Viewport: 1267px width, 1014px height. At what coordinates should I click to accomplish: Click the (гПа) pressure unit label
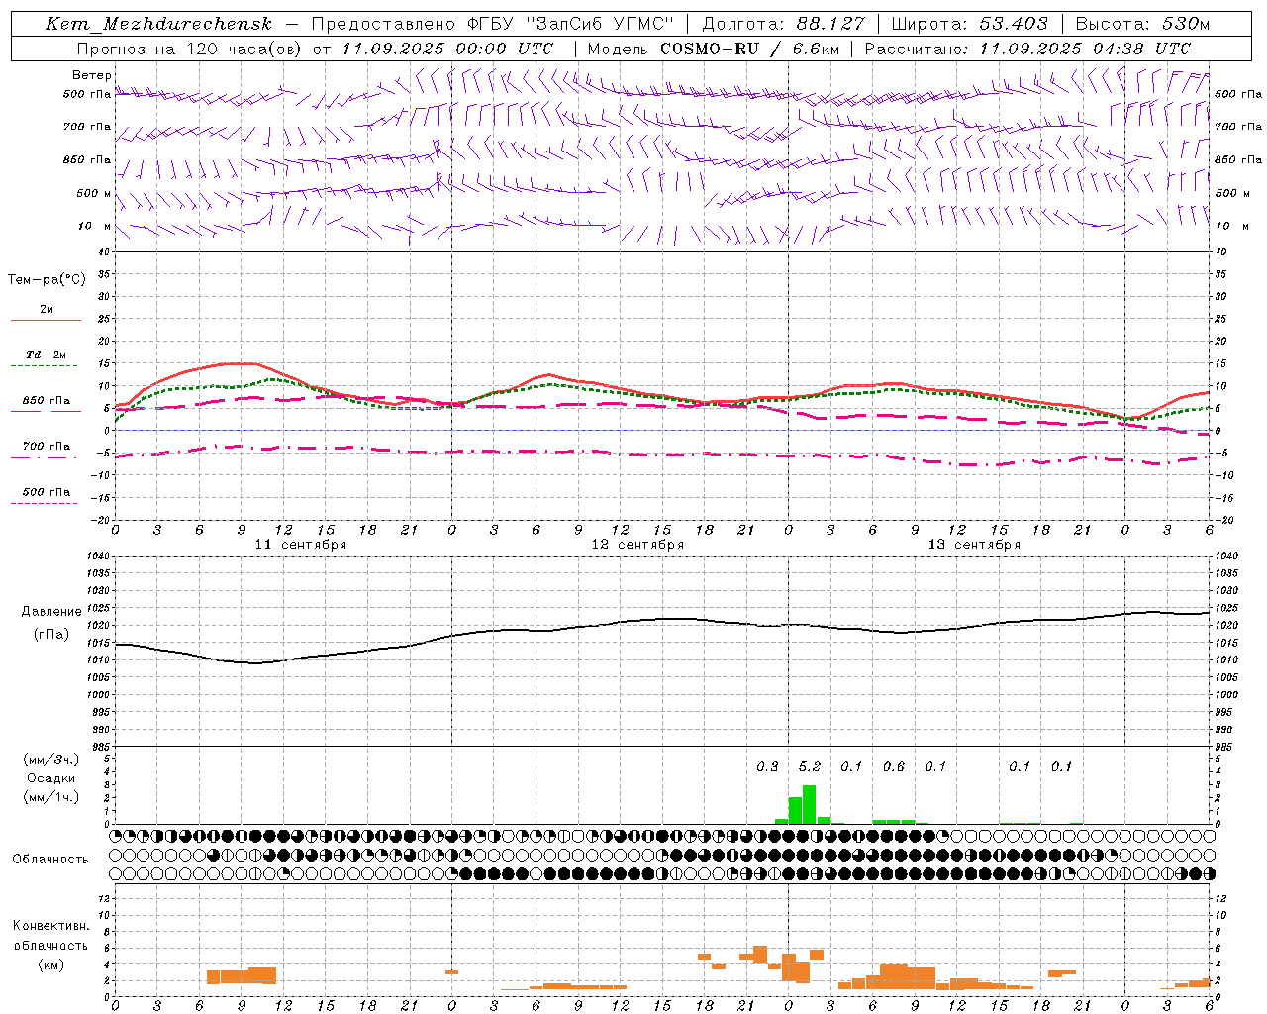point(51,635)
